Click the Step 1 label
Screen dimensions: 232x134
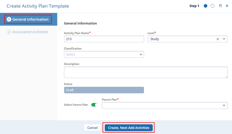pos(194,6)
